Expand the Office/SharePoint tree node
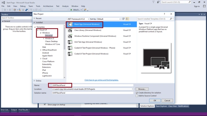 pos(41,50)
